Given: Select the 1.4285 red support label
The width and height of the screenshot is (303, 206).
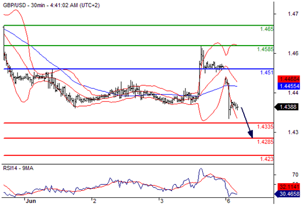Looking at the screenshot, I should pos(265,142).
